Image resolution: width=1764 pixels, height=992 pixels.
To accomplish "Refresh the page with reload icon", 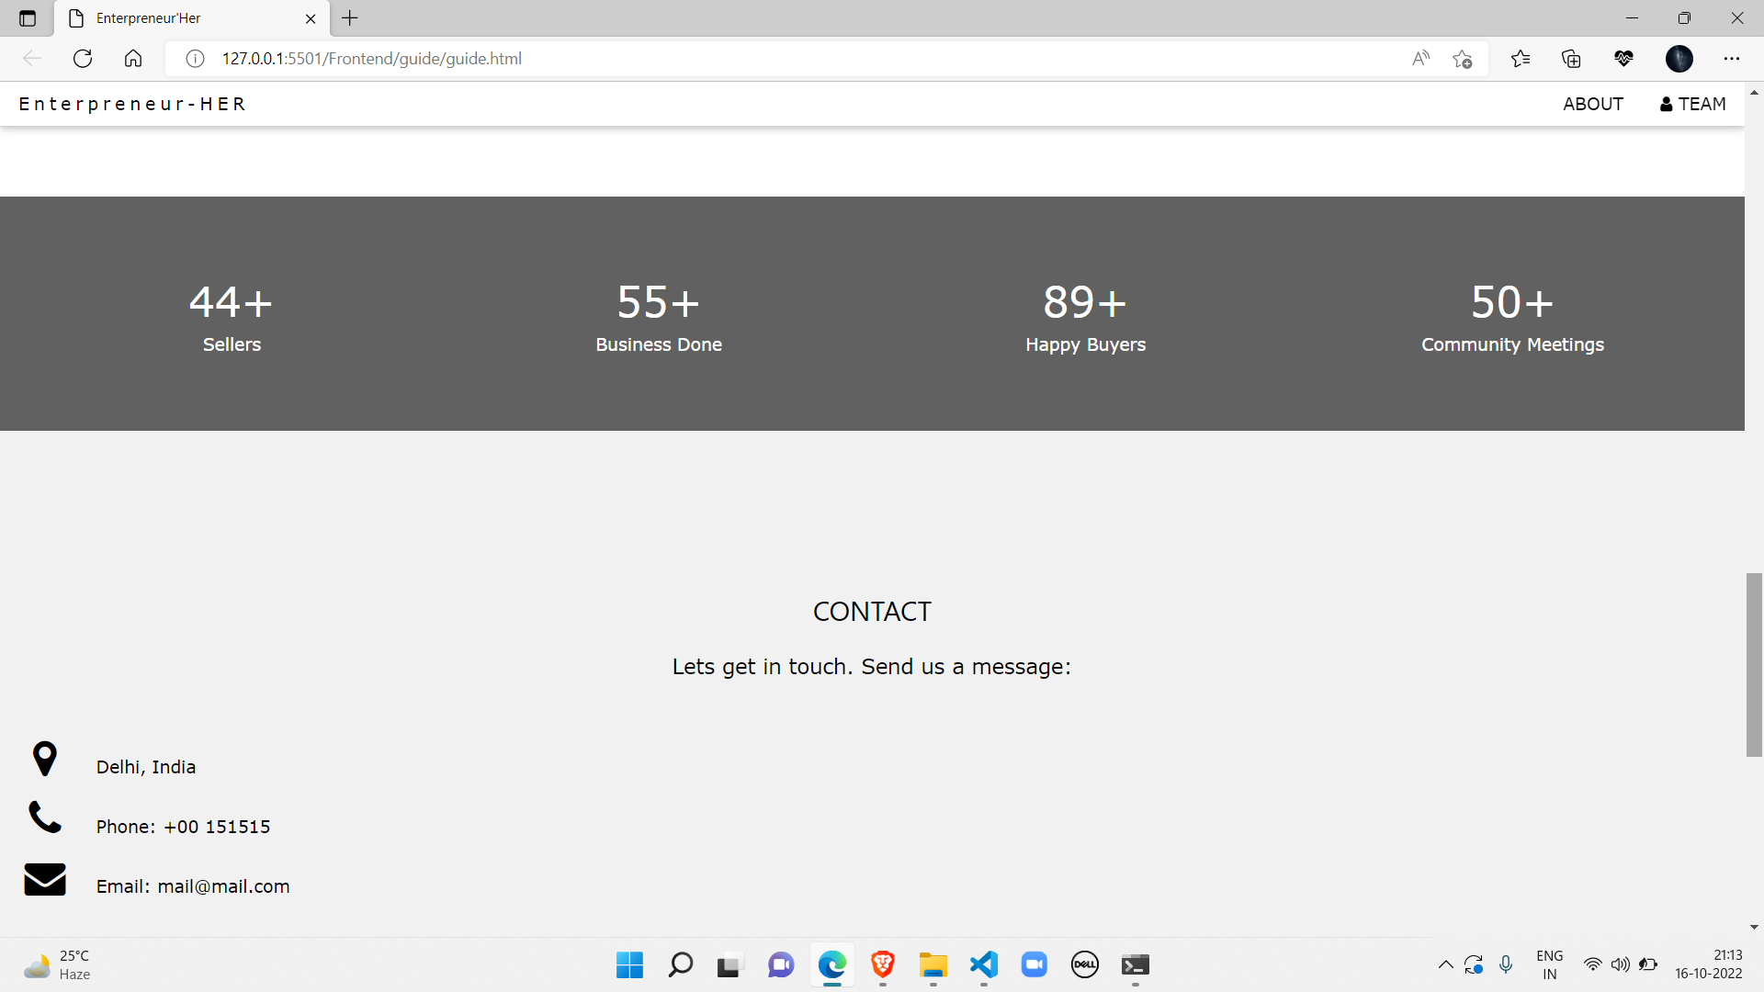I will point(83,59).
